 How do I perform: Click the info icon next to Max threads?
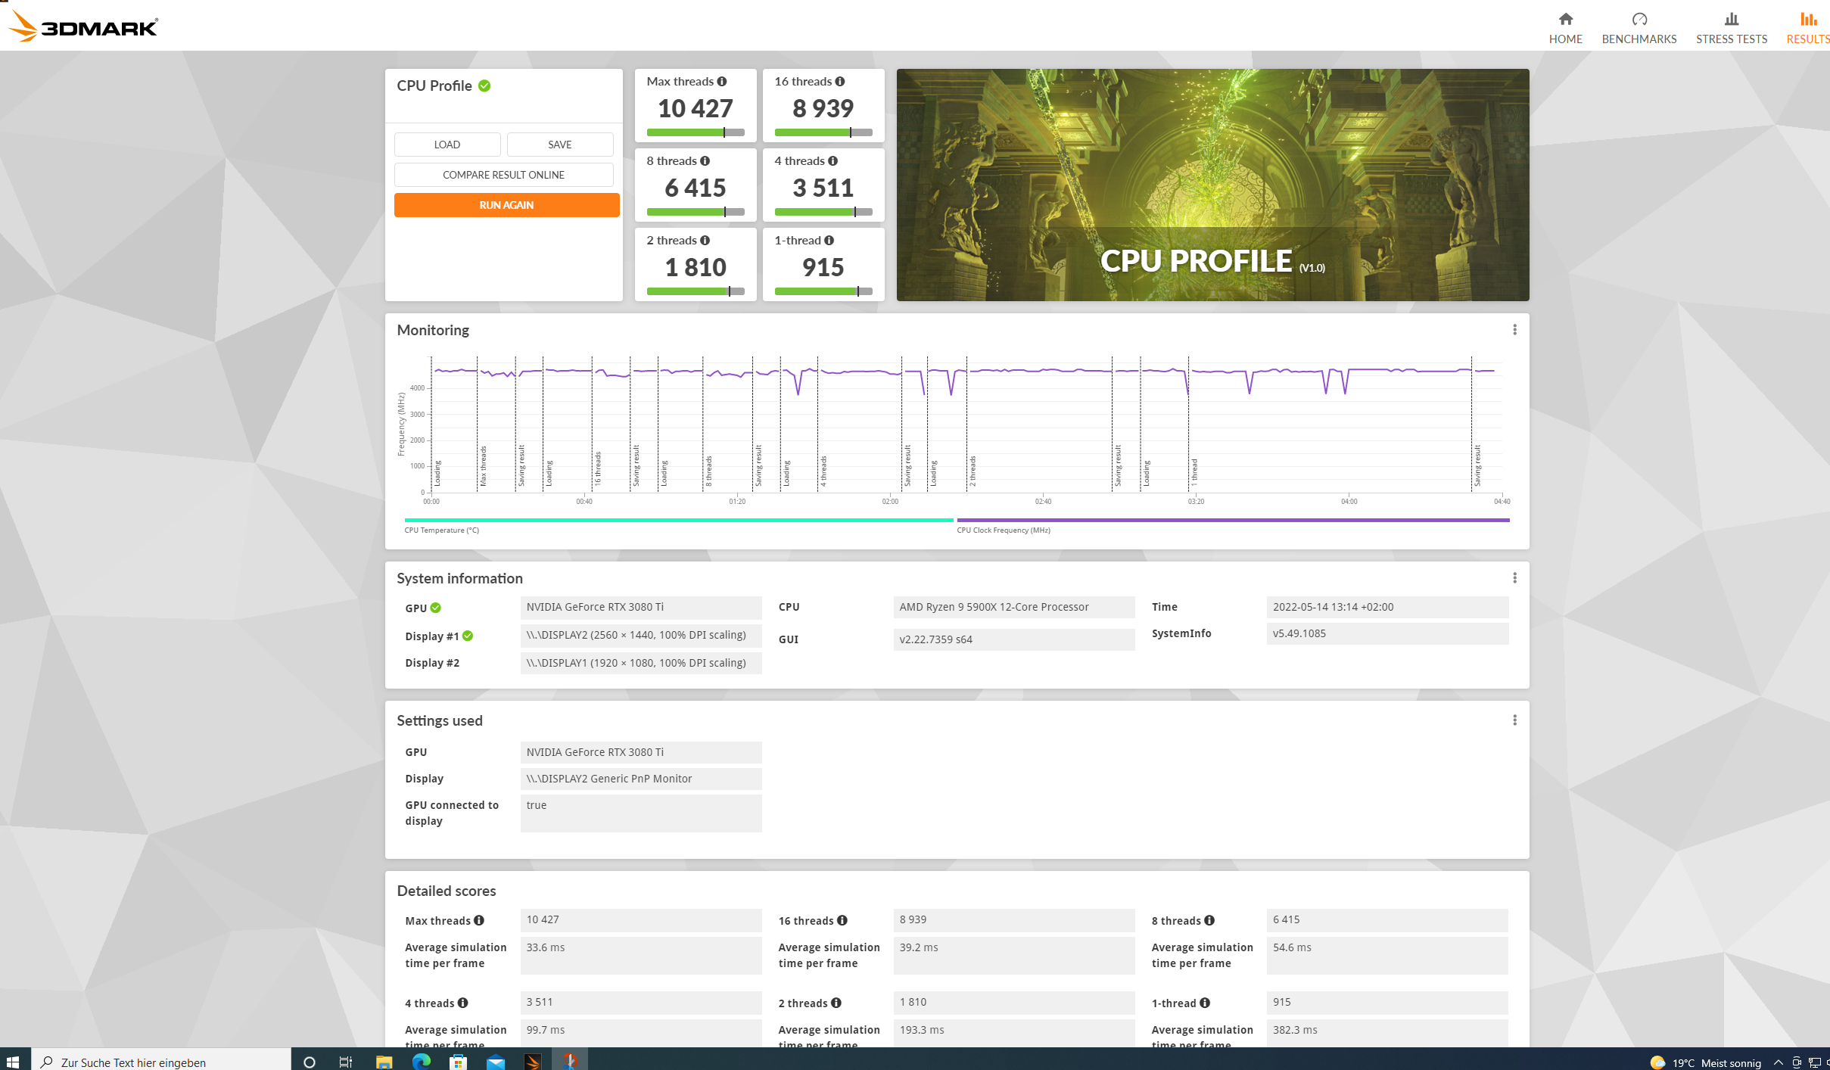(x=722, y=82)
